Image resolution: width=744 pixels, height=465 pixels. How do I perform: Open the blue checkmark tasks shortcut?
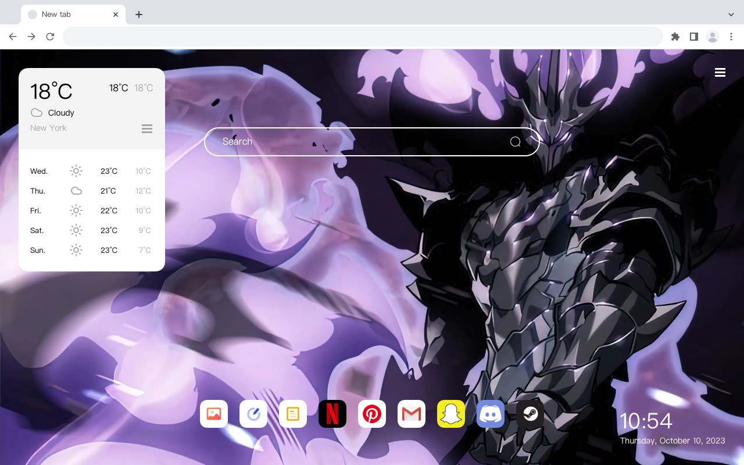(253, 414)
